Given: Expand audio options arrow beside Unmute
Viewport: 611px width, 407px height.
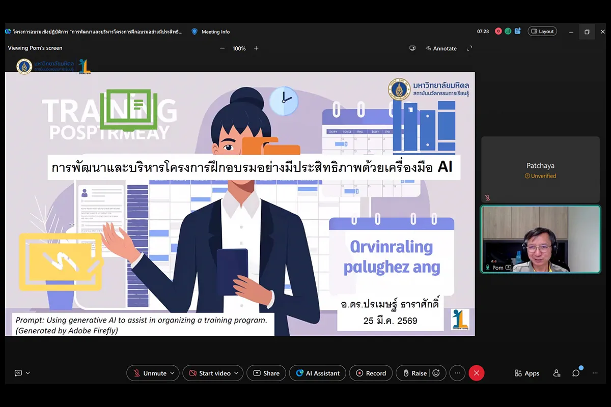Looking at the screenshot, I should [x=172, y=373].
